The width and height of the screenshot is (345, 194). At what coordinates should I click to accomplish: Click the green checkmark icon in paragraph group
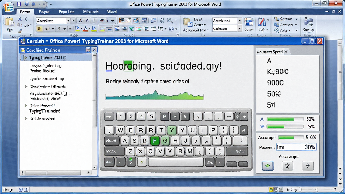click(x=132, y=29)
